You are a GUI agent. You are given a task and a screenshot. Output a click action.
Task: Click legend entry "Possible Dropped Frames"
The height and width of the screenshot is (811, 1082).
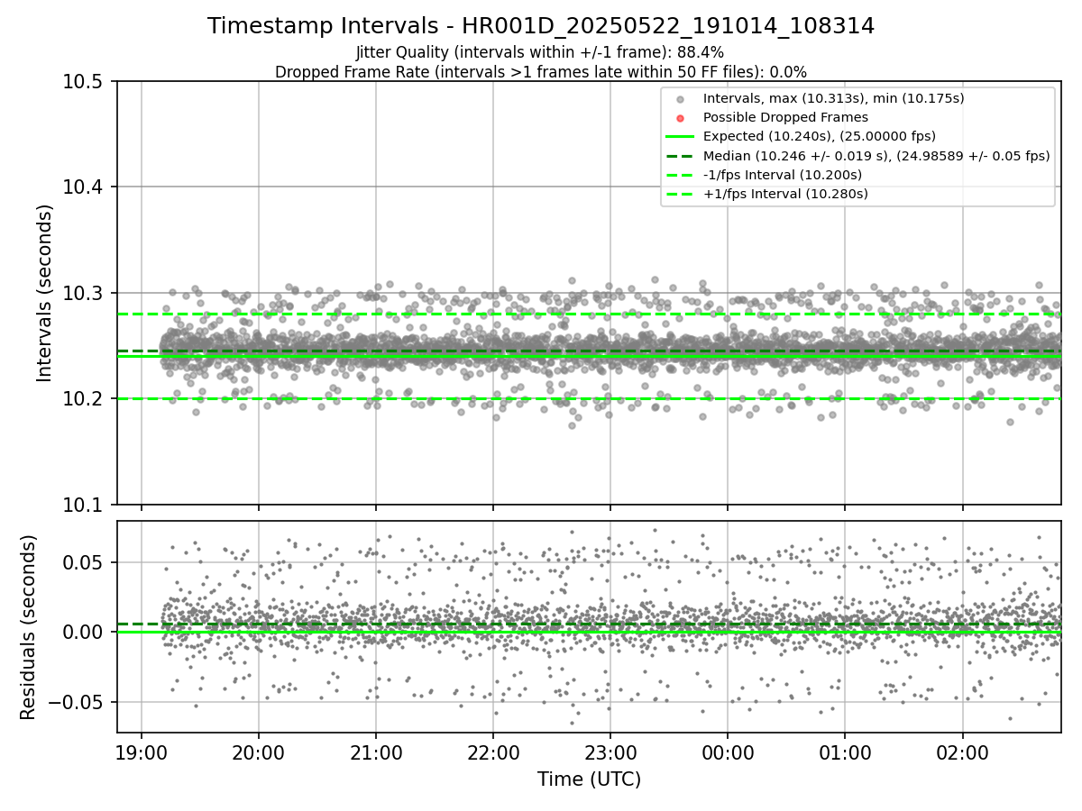click(785, 117)
